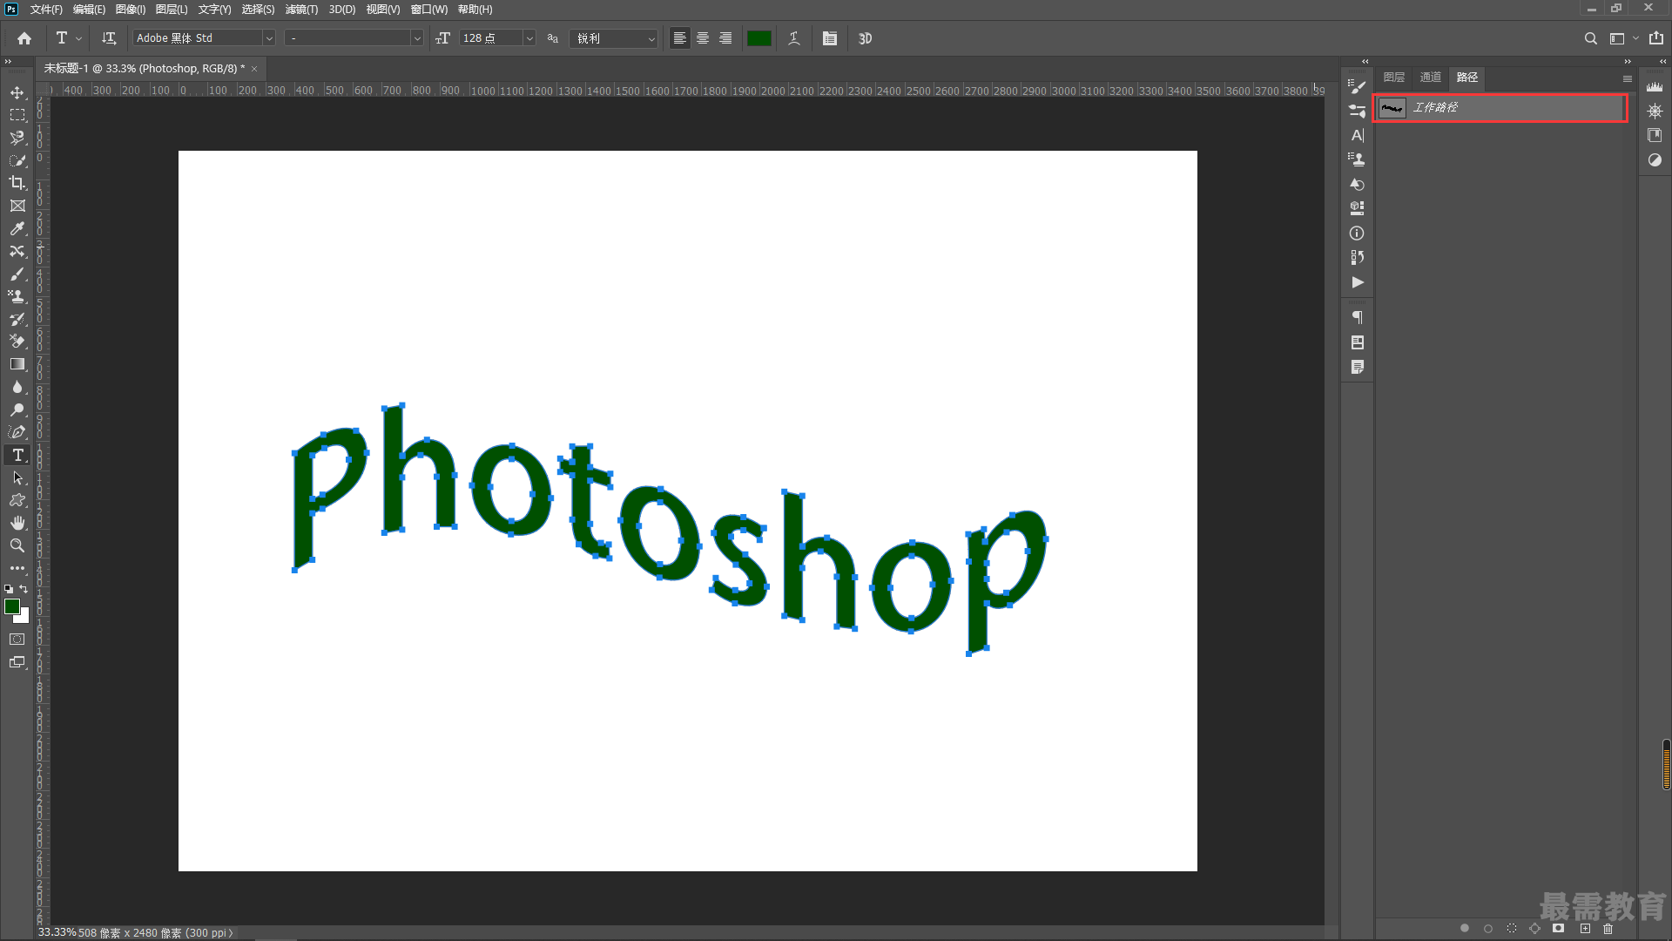Expand the status bar info arrow
The height and width of the screenshot is (941, 1672).
coord(231,933)
